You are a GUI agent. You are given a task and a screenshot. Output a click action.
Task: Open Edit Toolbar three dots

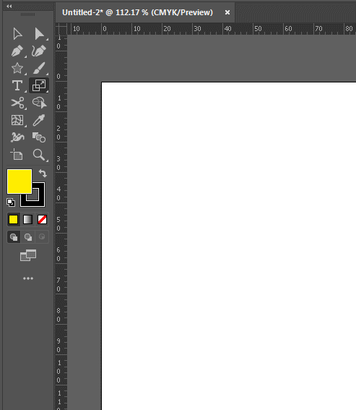tap(28, 278)
